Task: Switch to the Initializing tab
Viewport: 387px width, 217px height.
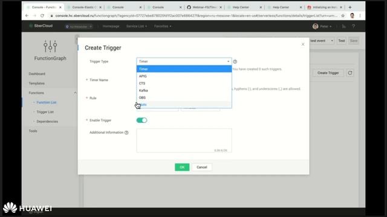Action: (325, 7)
